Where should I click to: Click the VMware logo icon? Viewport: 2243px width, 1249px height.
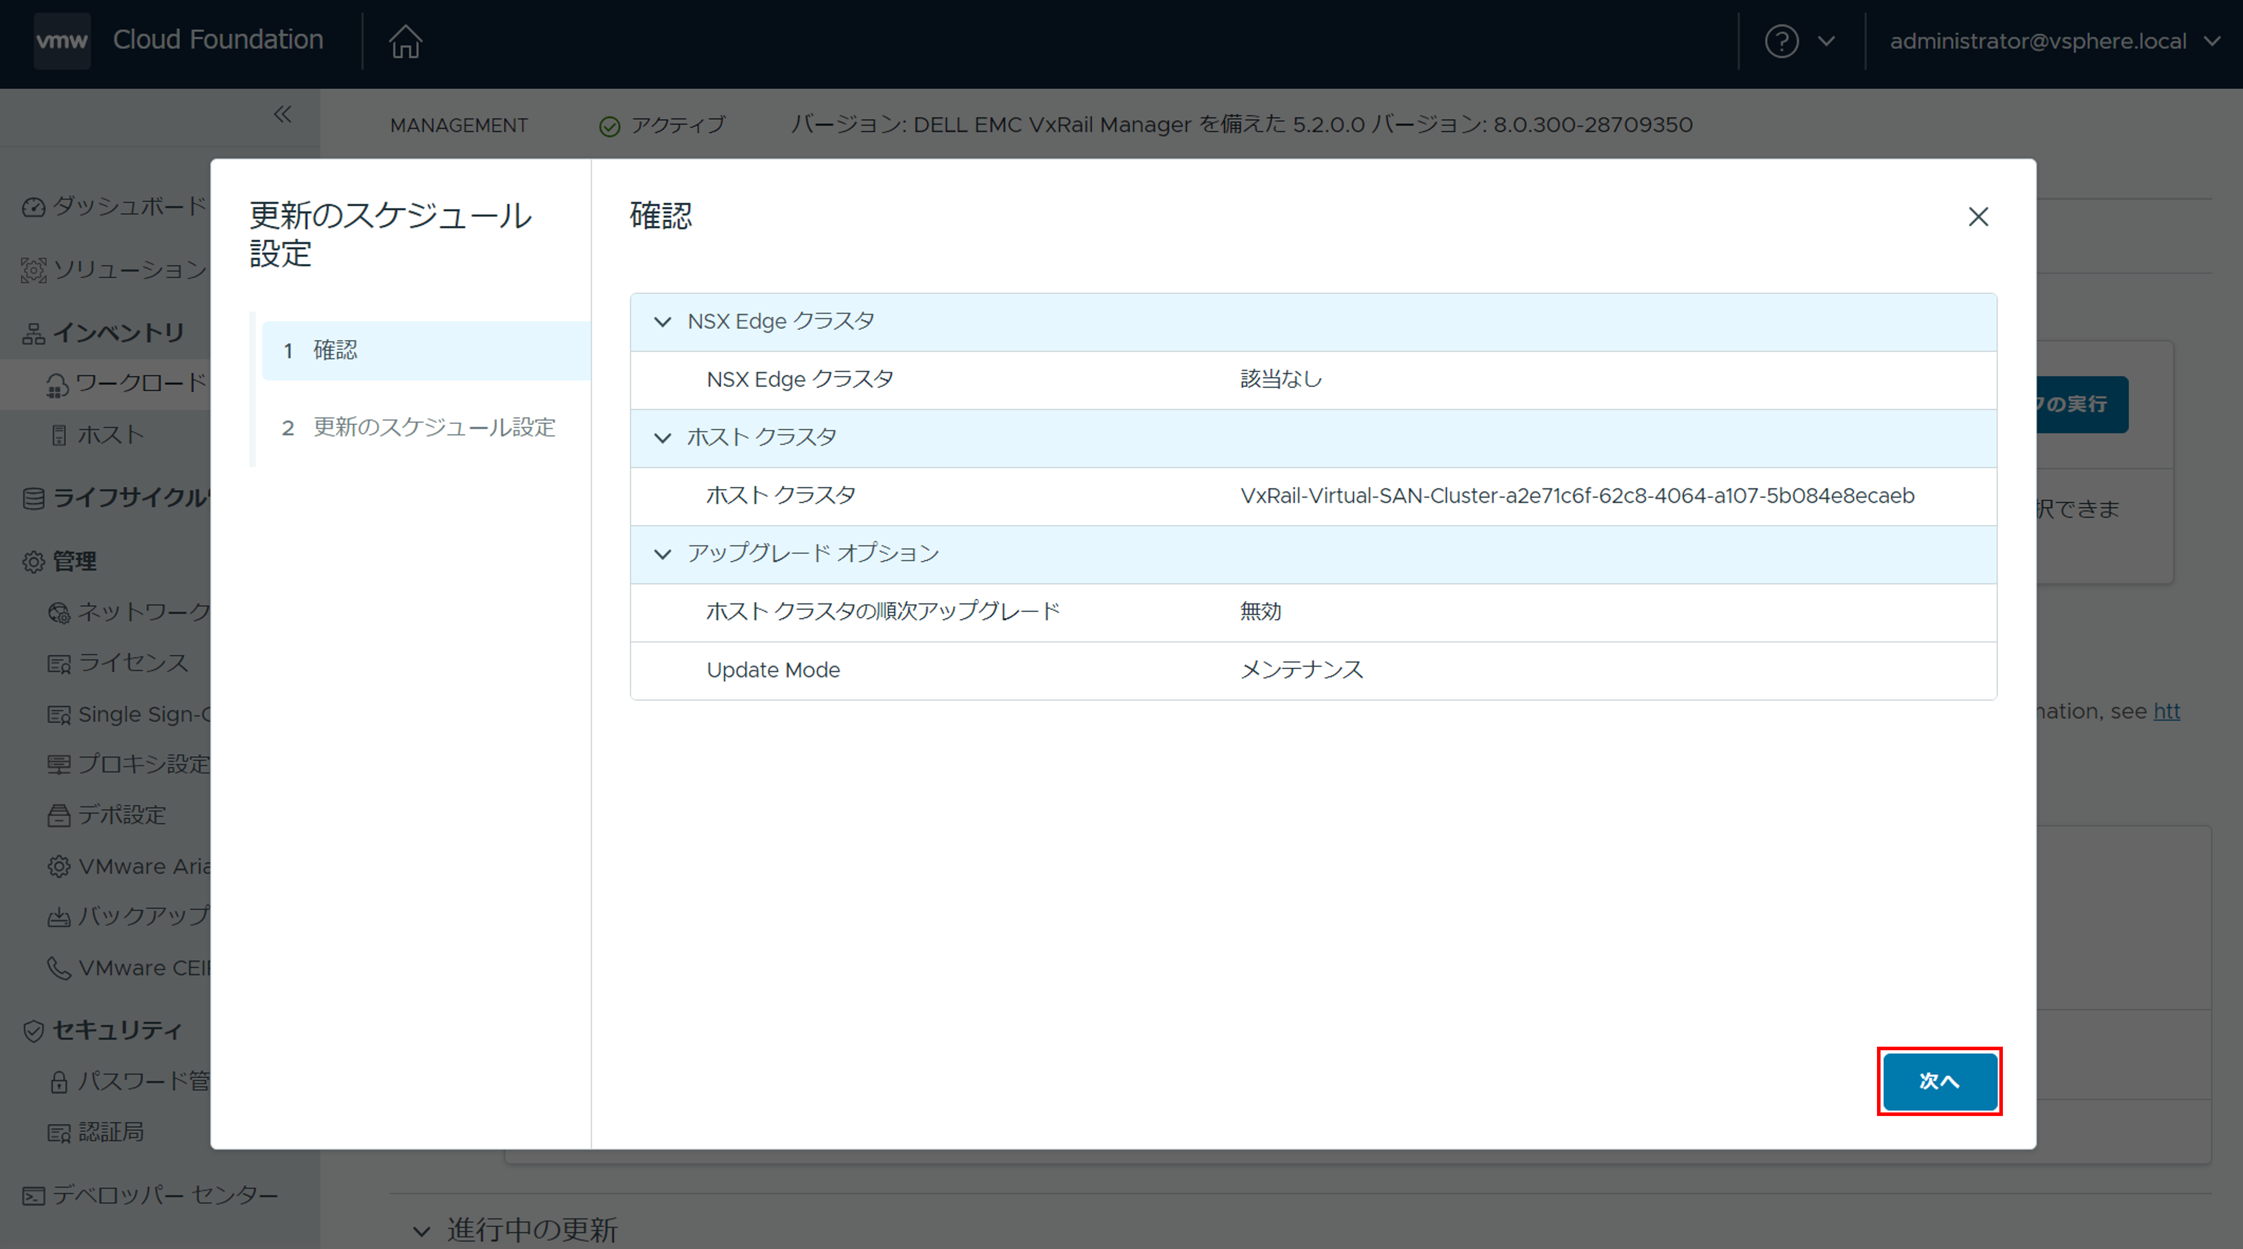[x=62, y=41]
